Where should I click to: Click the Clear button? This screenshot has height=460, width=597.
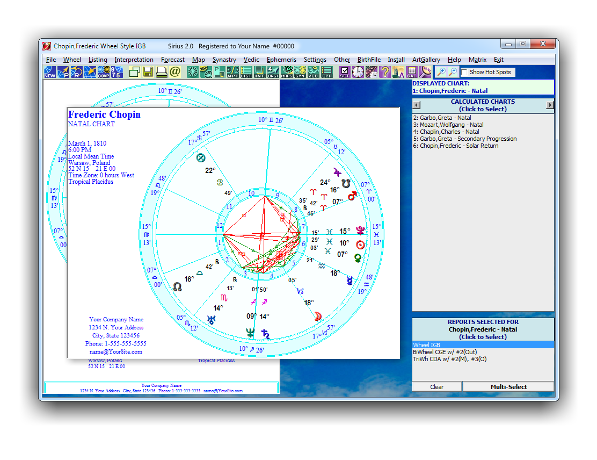(x=436, y=386)
